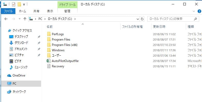Click the Properties quick access icon
The image size is (202, 102).
pos(14,4)
